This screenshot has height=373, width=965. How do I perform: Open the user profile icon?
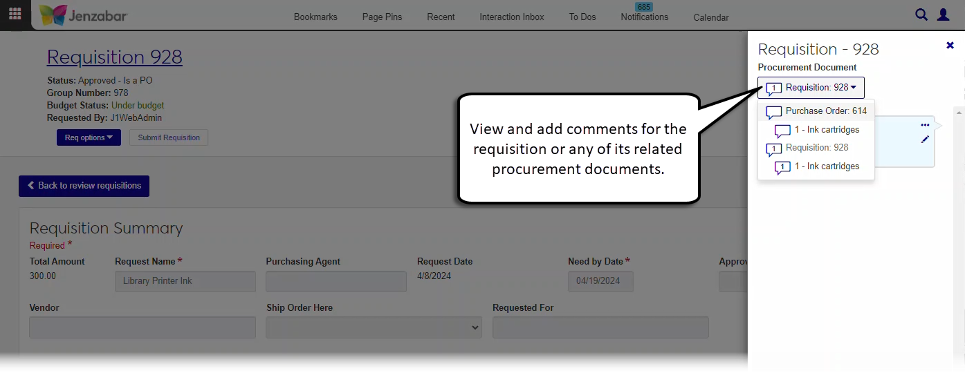click(943, 15)
